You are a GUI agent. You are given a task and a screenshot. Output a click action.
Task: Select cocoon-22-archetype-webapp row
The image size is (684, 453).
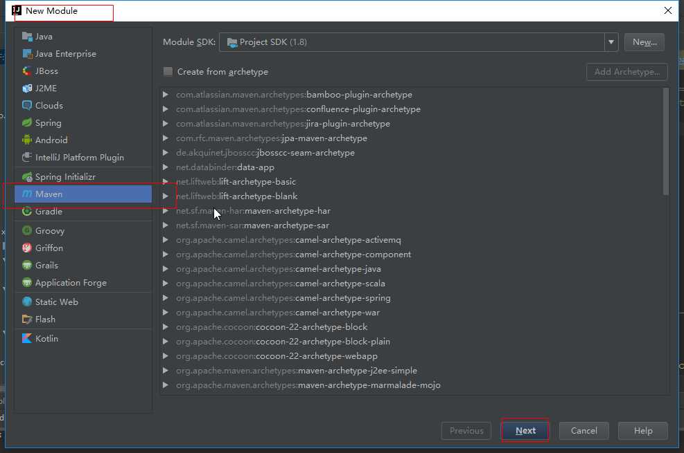click(412, 356)
